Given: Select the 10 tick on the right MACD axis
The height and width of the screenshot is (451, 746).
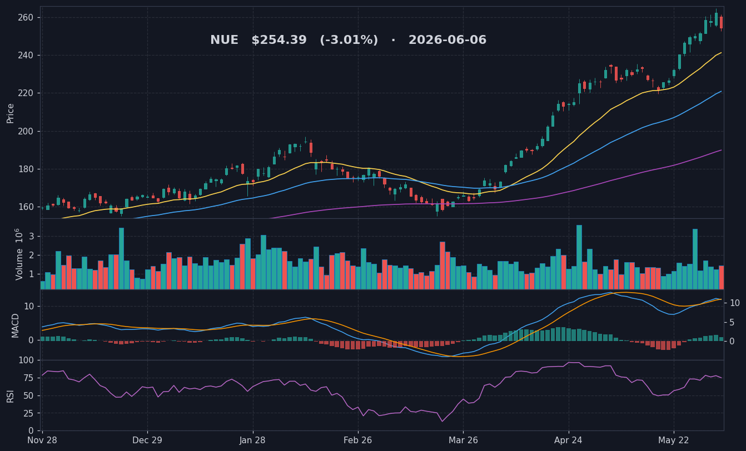Looking at the screenshot, I should coord(734,303).
